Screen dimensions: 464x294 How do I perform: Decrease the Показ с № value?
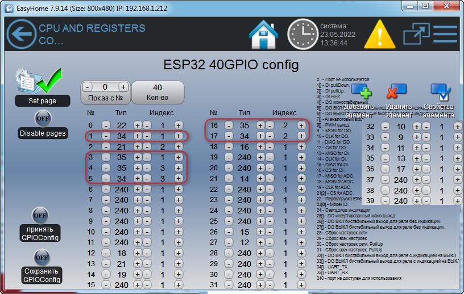coord(88,87)
